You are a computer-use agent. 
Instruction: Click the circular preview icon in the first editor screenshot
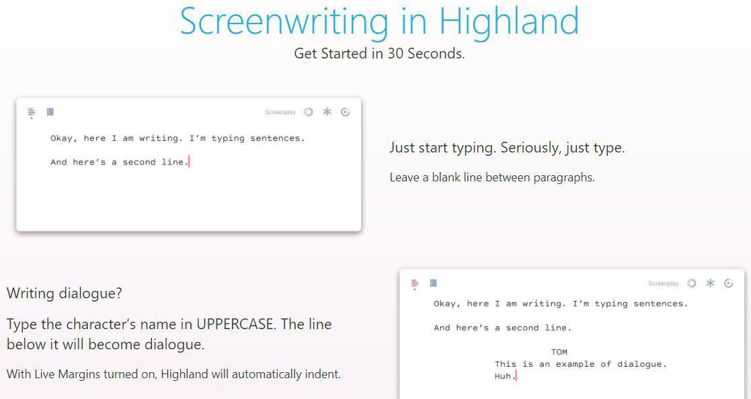tap(346, 112)
